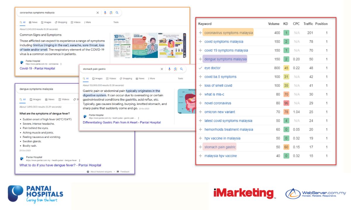Open the omicron new variant keyword link
The width and height of the screenshot is (351, 210).
[x=220, y=112]
